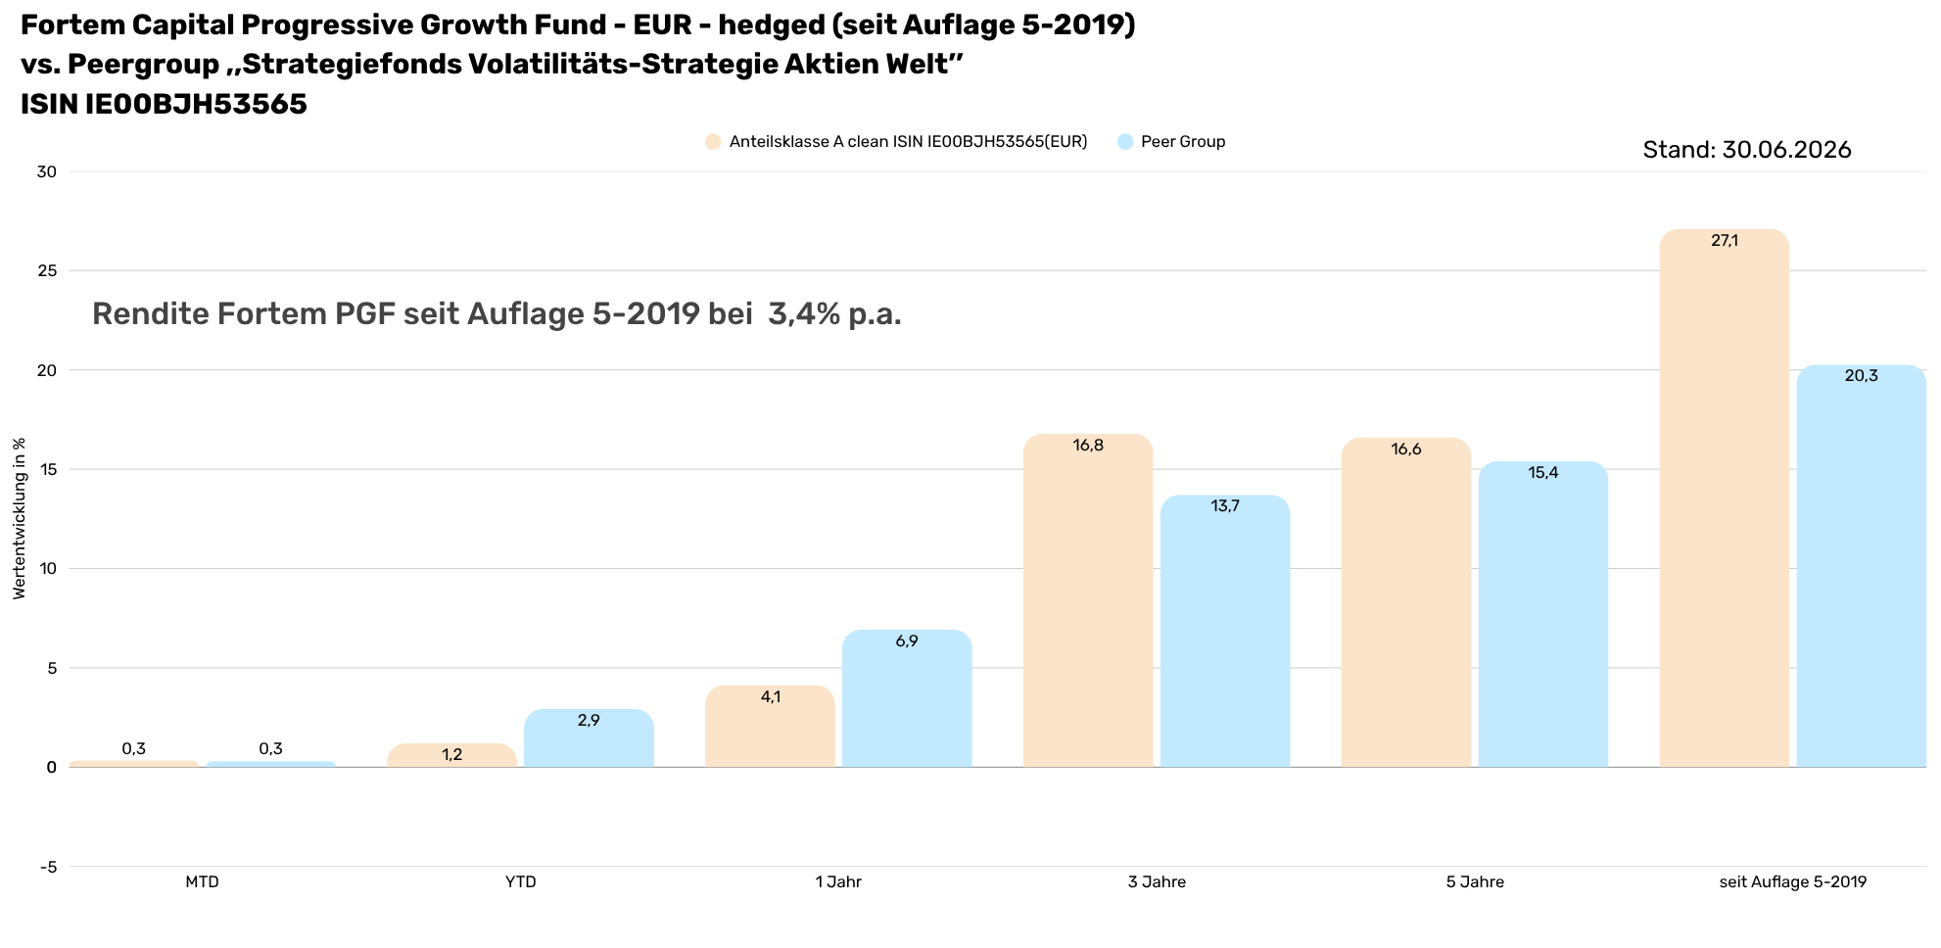Click the Peer Group 3 Jahre bar showing 13,7
The image size is (1941, 948).
1225,631
